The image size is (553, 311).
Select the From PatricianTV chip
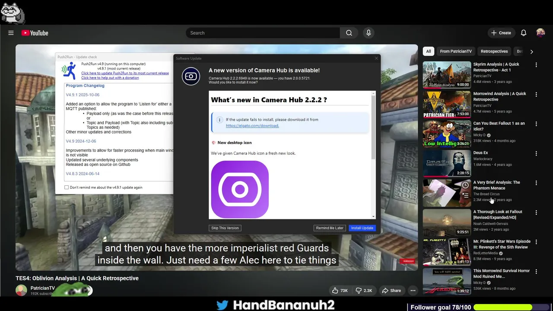tap(456, 51)
